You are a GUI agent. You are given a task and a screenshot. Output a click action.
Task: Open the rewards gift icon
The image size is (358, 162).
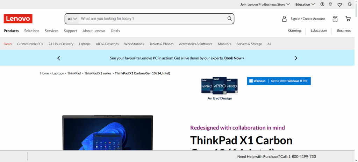[335, 19]
